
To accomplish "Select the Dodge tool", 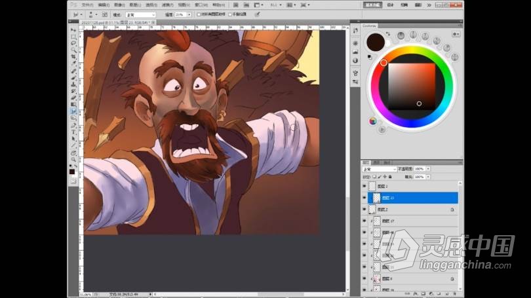I will click(73, 118).
